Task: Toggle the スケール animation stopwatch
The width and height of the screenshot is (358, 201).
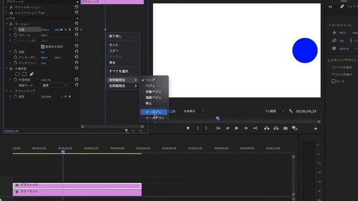Action: click(x=16, y=35)
